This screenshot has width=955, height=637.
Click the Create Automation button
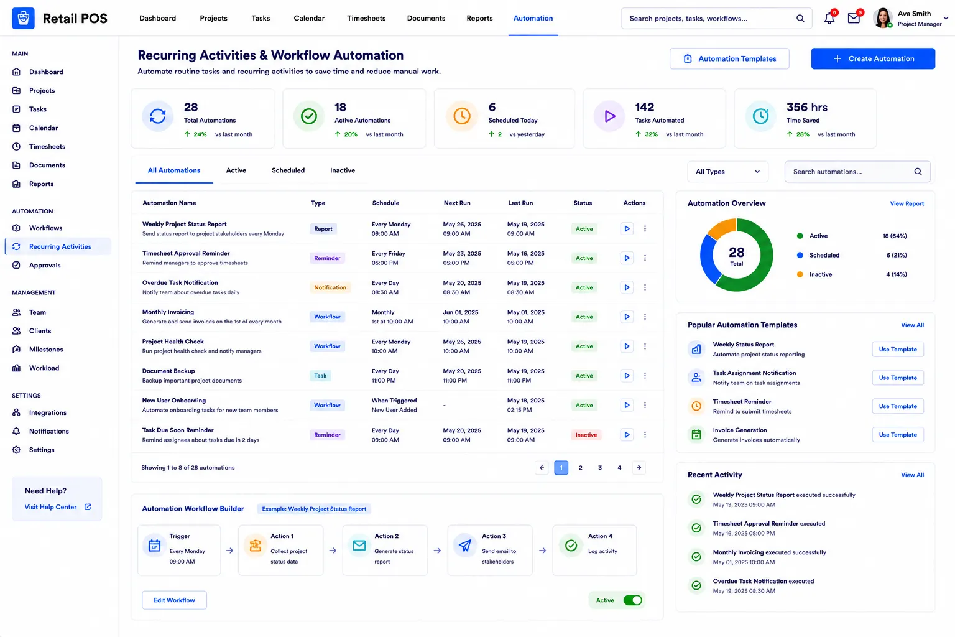873,58
